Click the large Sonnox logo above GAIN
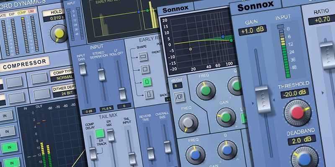 pos(255,6)
